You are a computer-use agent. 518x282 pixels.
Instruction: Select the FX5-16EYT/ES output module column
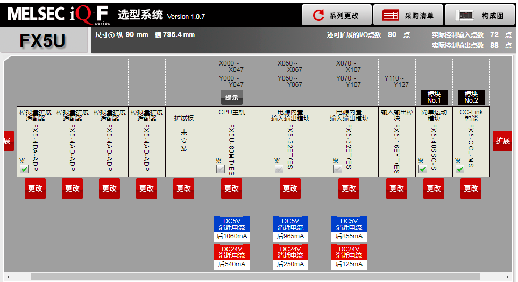coord(396,142)
